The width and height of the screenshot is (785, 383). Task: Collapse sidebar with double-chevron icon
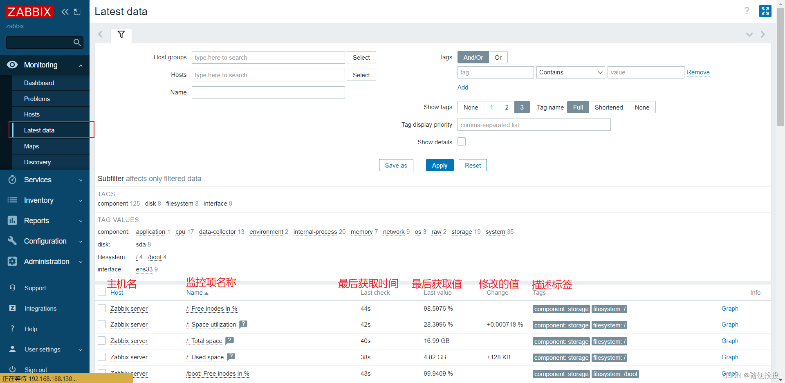(x=65, y=12)
